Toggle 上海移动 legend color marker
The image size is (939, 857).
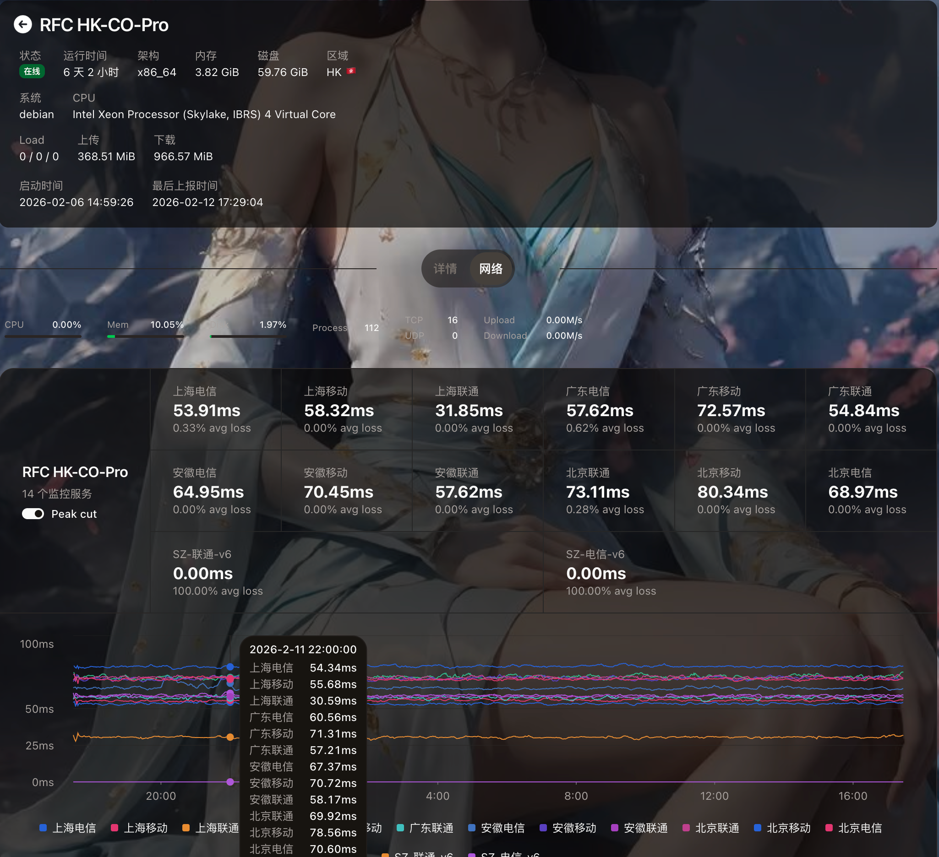pos(115,828)
